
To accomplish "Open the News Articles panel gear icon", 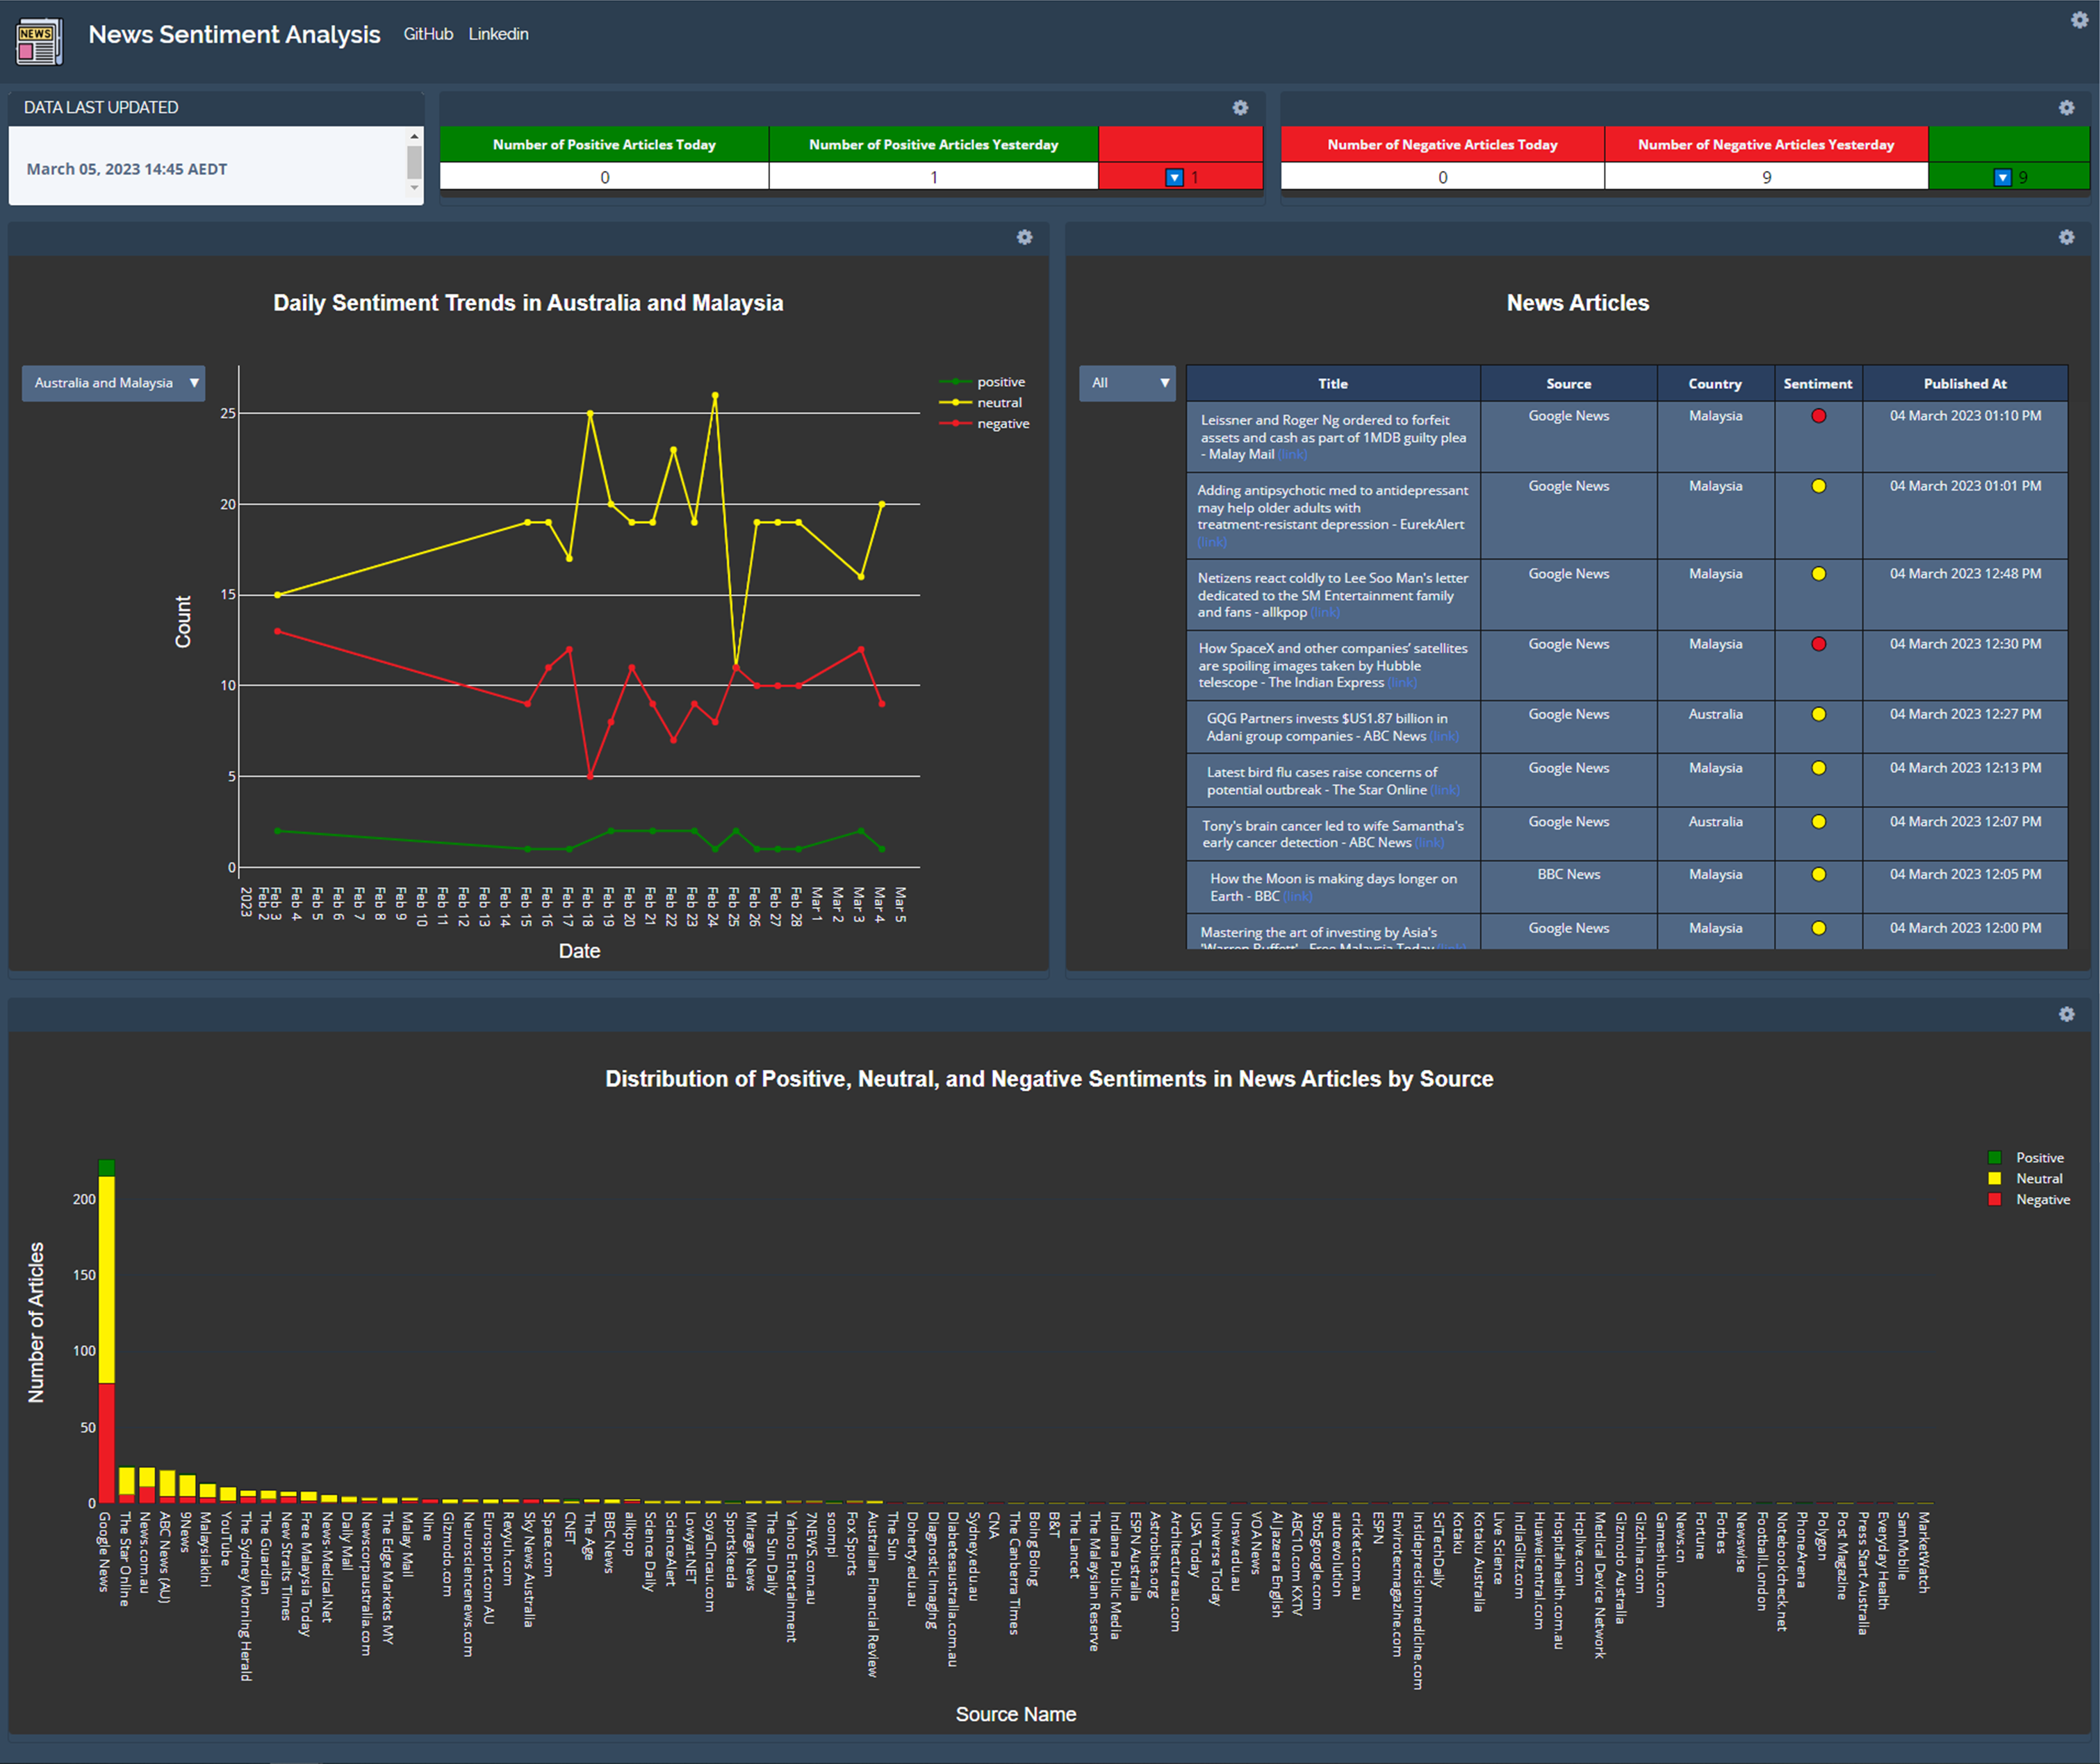I will pos(2066,237).
